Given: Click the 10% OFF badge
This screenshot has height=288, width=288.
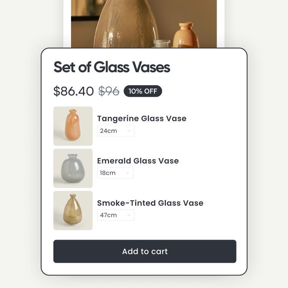Looking at the screenshot, I should [x=143, y=91].
